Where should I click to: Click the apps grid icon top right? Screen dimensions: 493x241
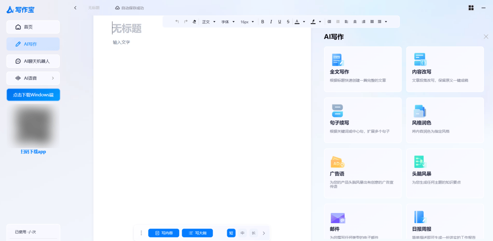click(x=471, y=8)
